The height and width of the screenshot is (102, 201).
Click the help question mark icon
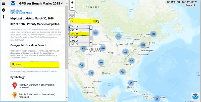tap(4, 10)
